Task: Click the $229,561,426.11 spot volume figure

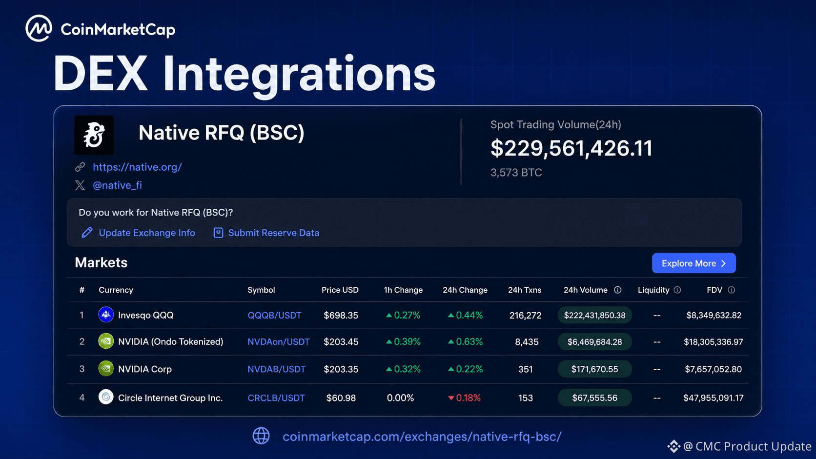Action: point(571,148)
